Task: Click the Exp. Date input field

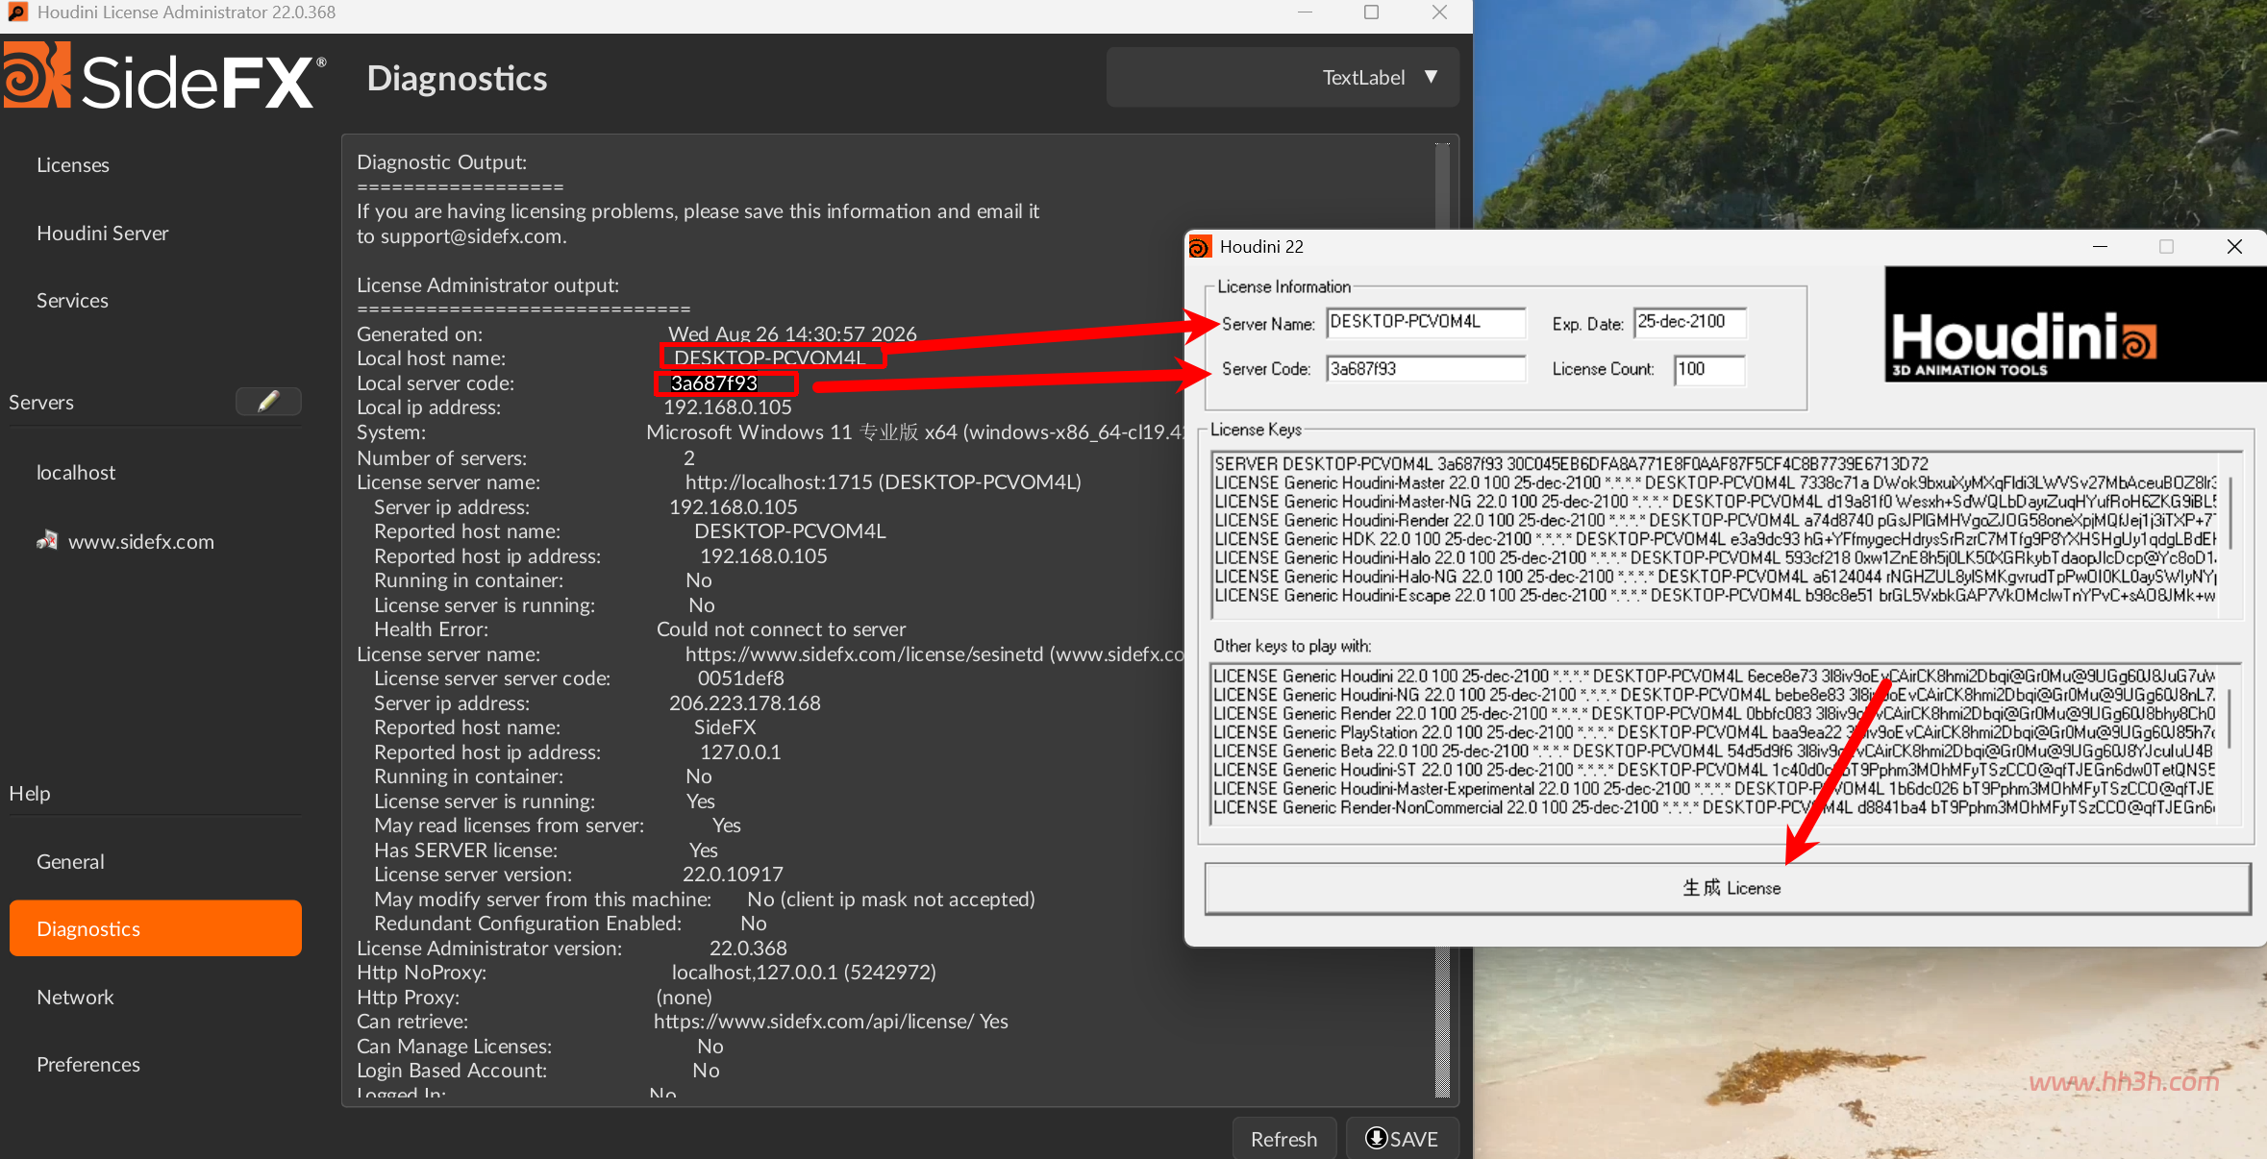Action: [1689, 323]
